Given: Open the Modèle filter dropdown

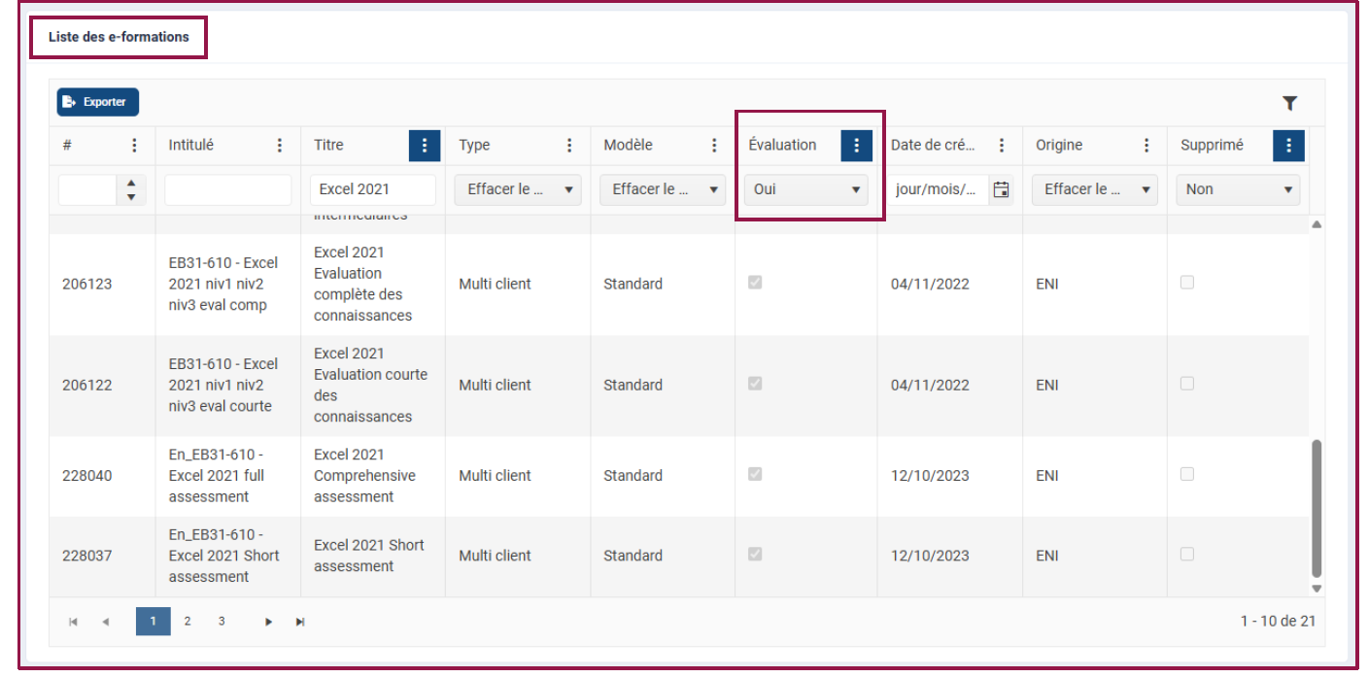Looking at the screenshot, I should tap(663, 189).
